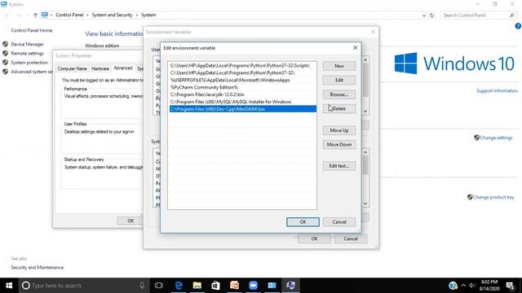
Task: Close the Edit environment variable dialog
Action: [355, 48]
